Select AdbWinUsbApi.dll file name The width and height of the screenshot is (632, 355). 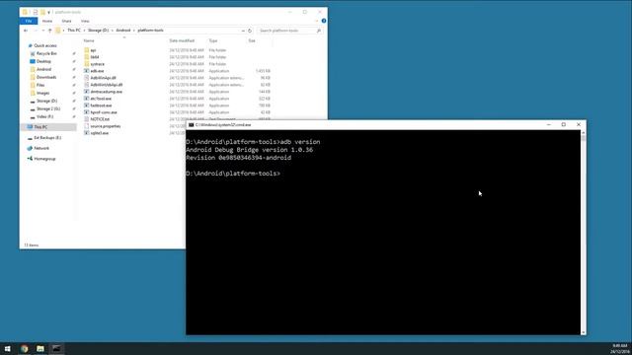point(107,85)
